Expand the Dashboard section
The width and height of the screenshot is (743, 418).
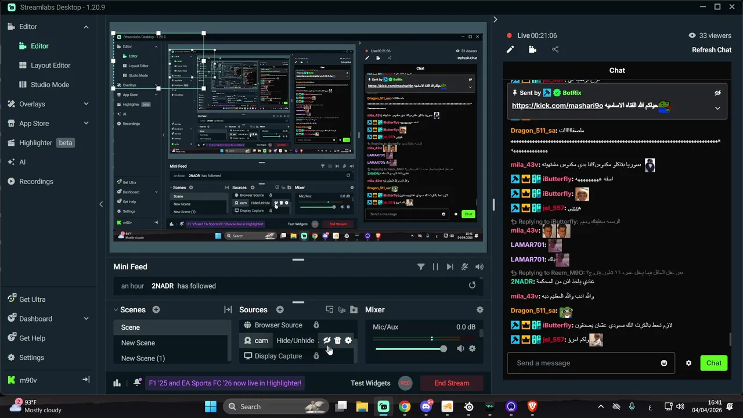tap(86, 319)
